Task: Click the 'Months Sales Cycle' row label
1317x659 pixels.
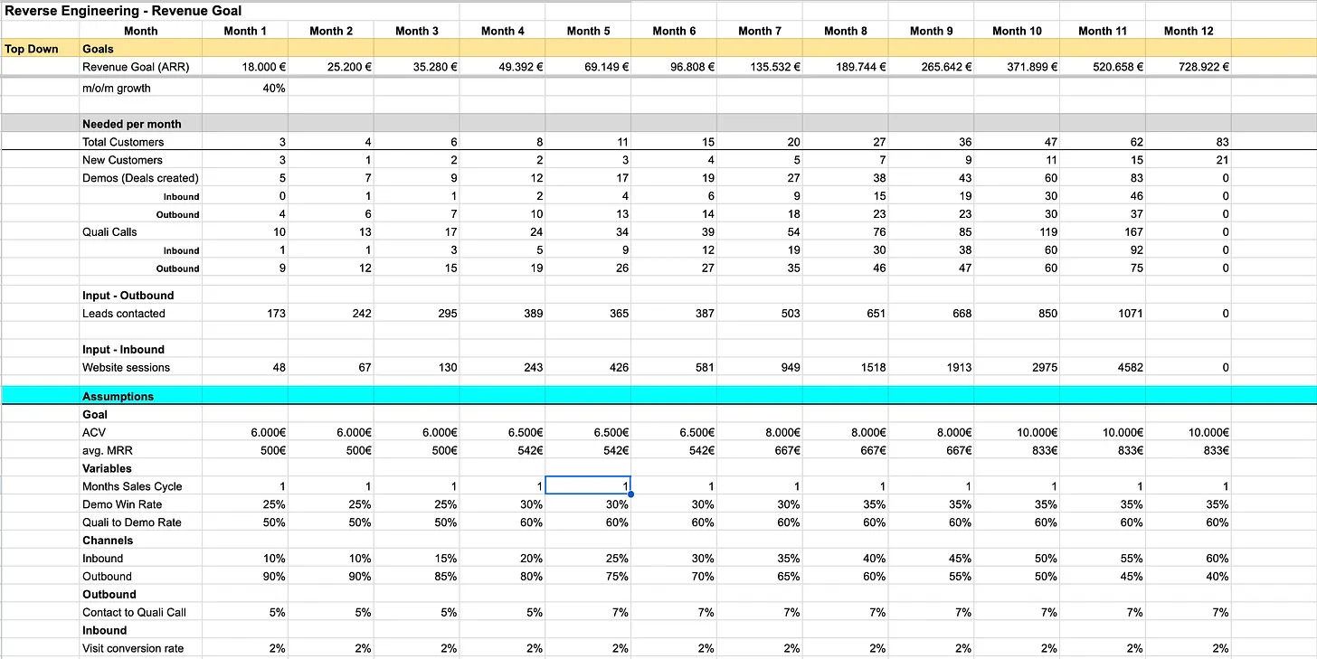Action: pyautogui.click(x=130, y=486)
